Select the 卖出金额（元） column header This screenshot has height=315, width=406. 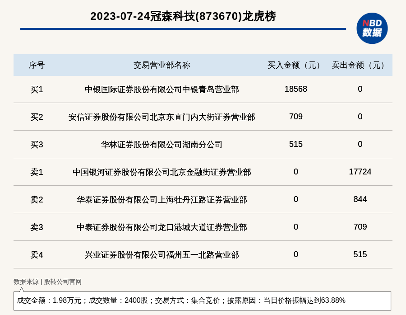click(x=360, y=65)
